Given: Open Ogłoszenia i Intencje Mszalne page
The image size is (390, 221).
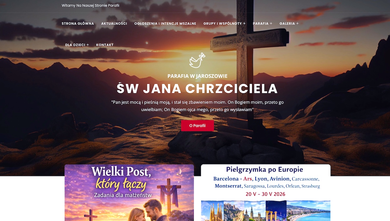Looking at the screenshot, I should (x=165, y=23).
